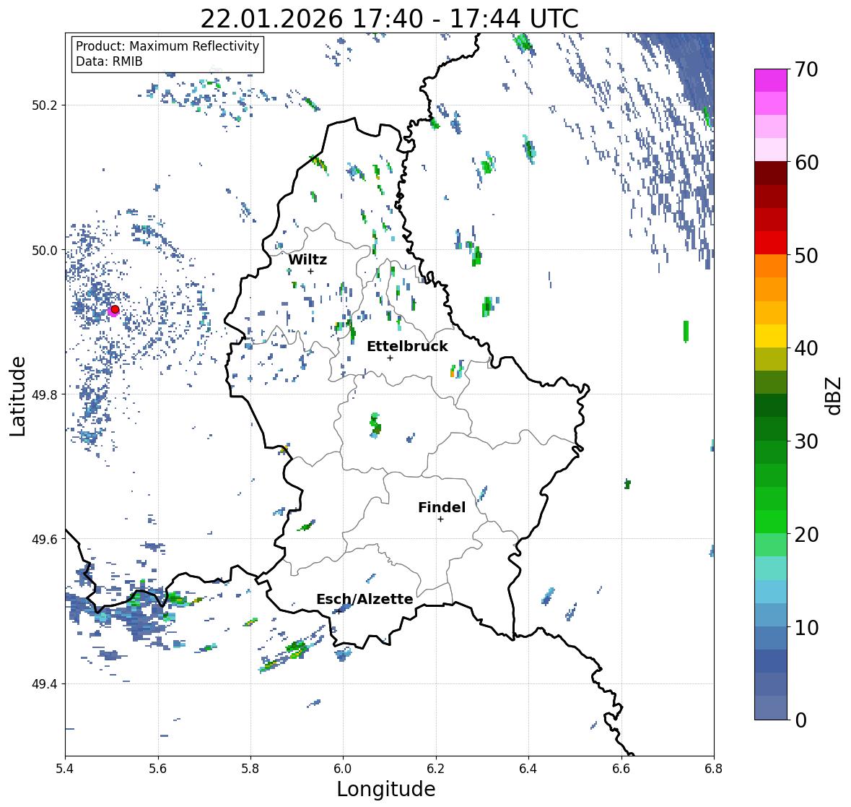Click the Ettelbruck station label

pyautogui.click(x=407, y=347)
